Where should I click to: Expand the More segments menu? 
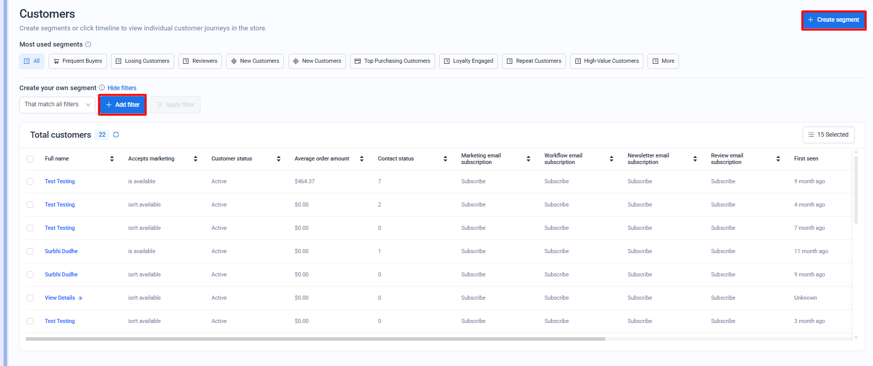(x=663, y=61)
